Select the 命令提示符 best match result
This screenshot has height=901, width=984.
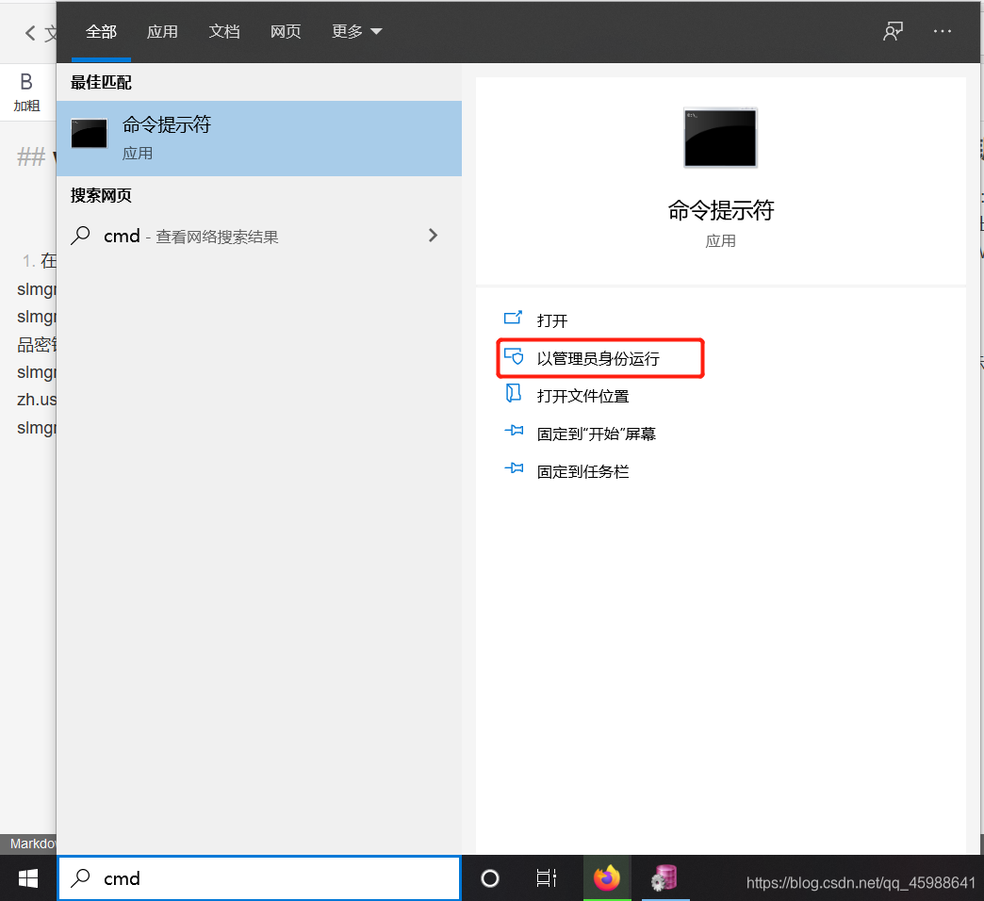(259, 139)
